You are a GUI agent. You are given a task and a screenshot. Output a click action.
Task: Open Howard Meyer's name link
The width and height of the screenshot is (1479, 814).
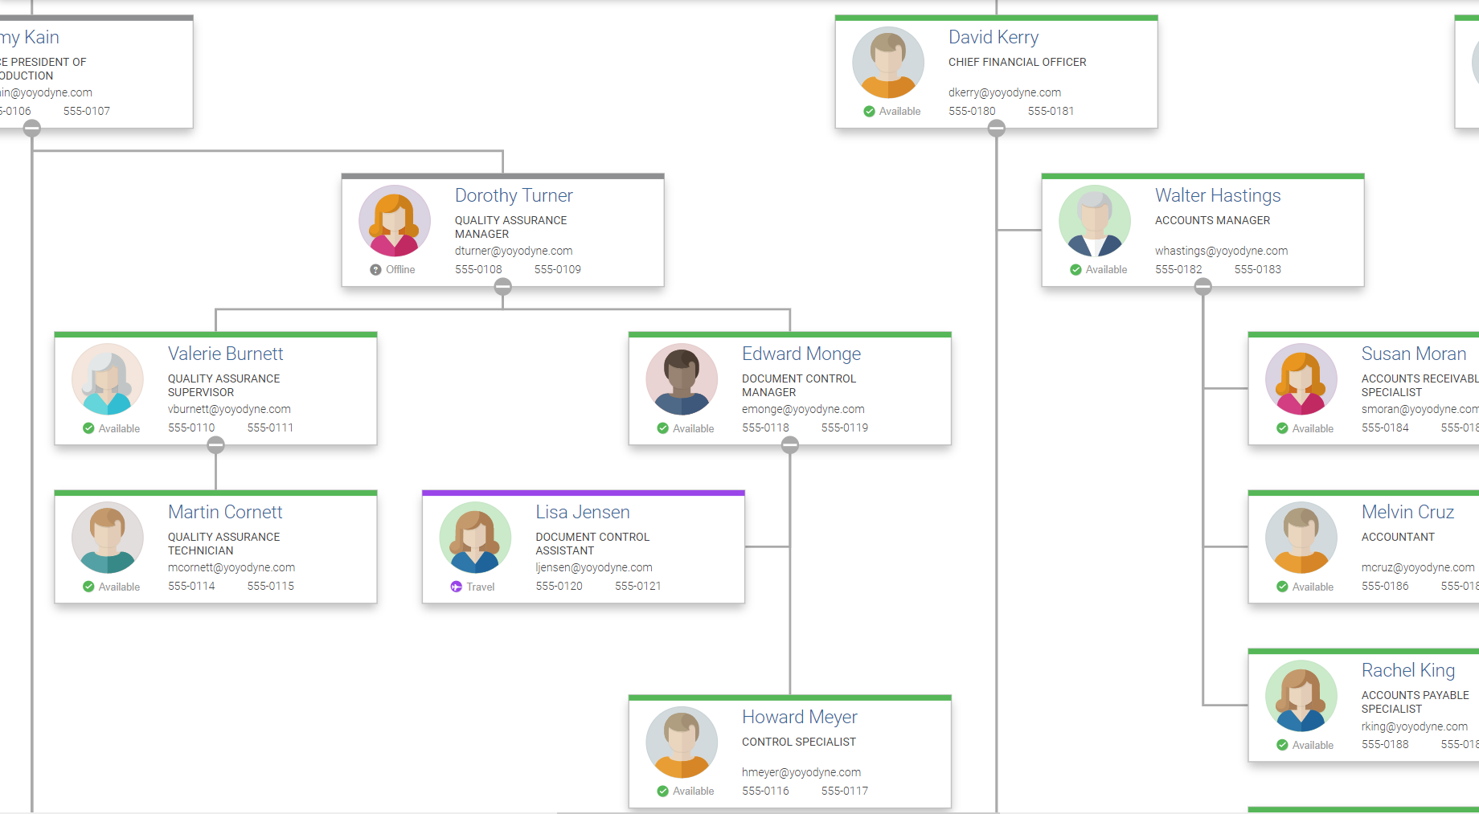[x=799, y=717]
